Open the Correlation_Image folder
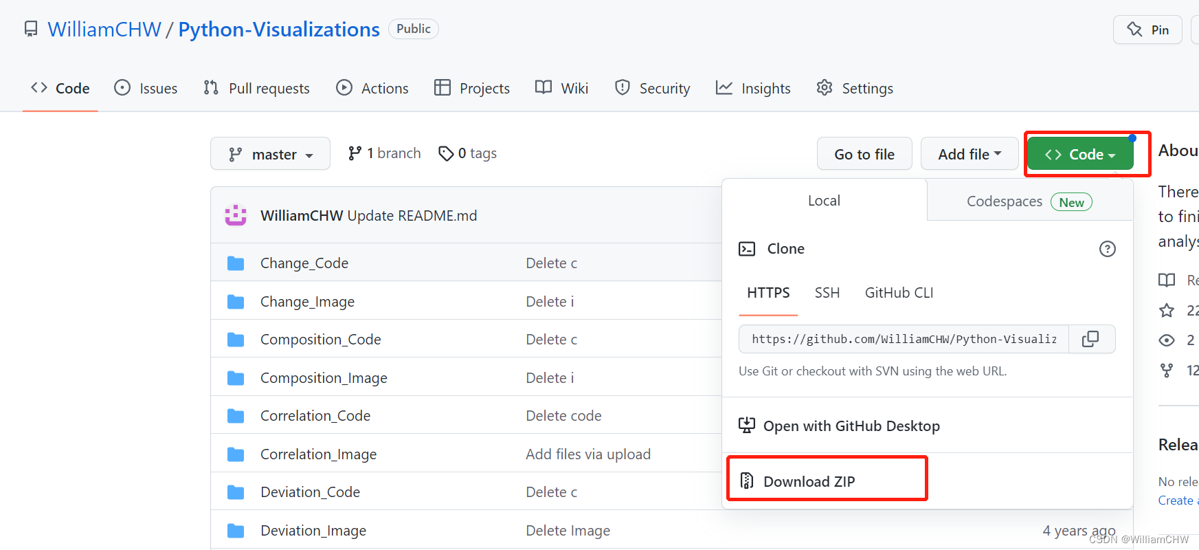The height and width of the screenshot is (550, 1199). (x=318, y=454)
